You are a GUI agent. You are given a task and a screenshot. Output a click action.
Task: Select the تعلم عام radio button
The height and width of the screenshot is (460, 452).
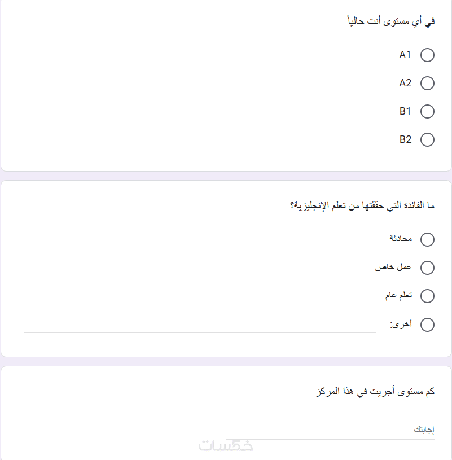click(x=427, y=296)
